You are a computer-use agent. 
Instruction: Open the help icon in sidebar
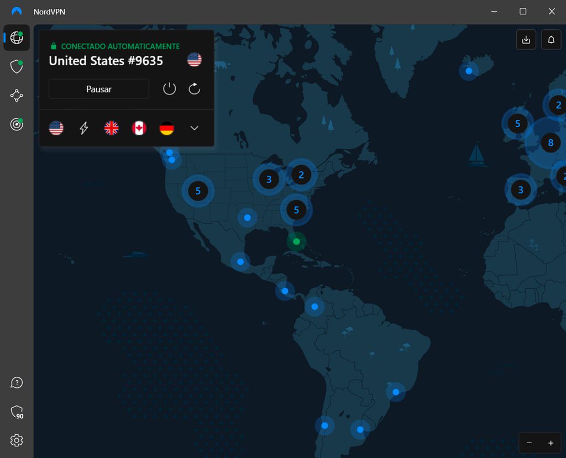(17, 382)
